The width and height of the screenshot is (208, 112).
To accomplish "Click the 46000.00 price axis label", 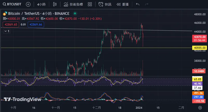I will coord(200,23).
